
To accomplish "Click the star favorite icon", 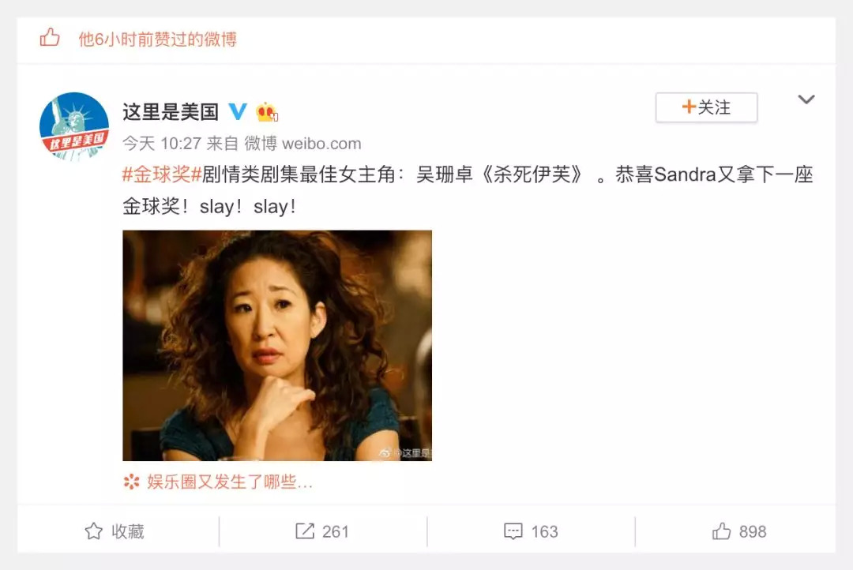I will [93, 531].
